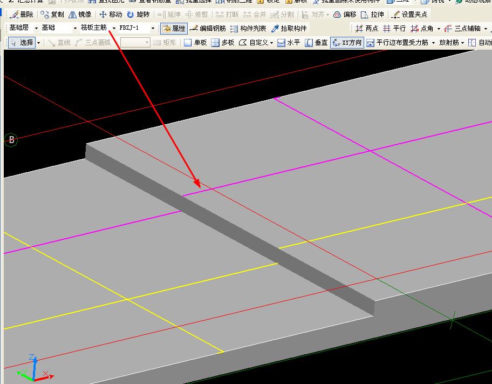Click the Single Slab (单板) option

(x=195, y=43)
